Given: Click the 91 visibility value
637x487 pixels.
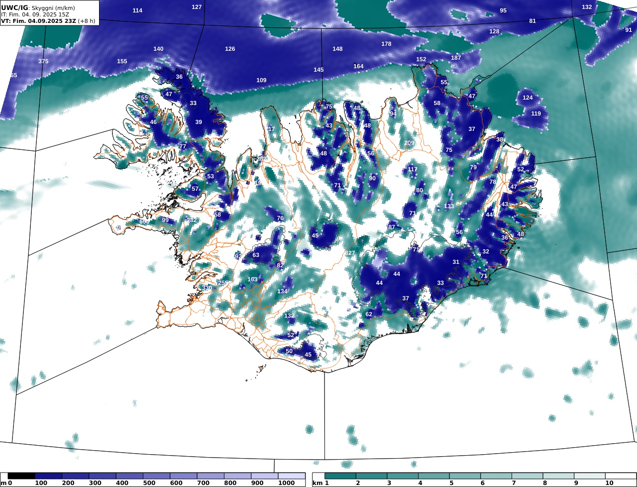Looking at the screenshot, I should (629, 30).
